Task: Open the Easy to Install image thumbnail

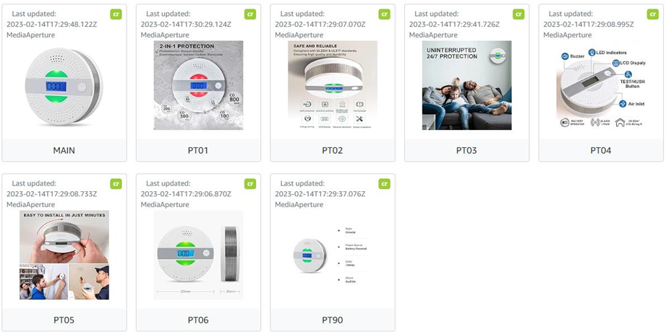Action: pos(64,255)
